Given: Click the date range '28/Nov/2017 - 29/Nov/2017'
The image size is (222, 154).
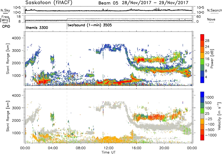Looking at the screenshot, I should tap(155, 3).
